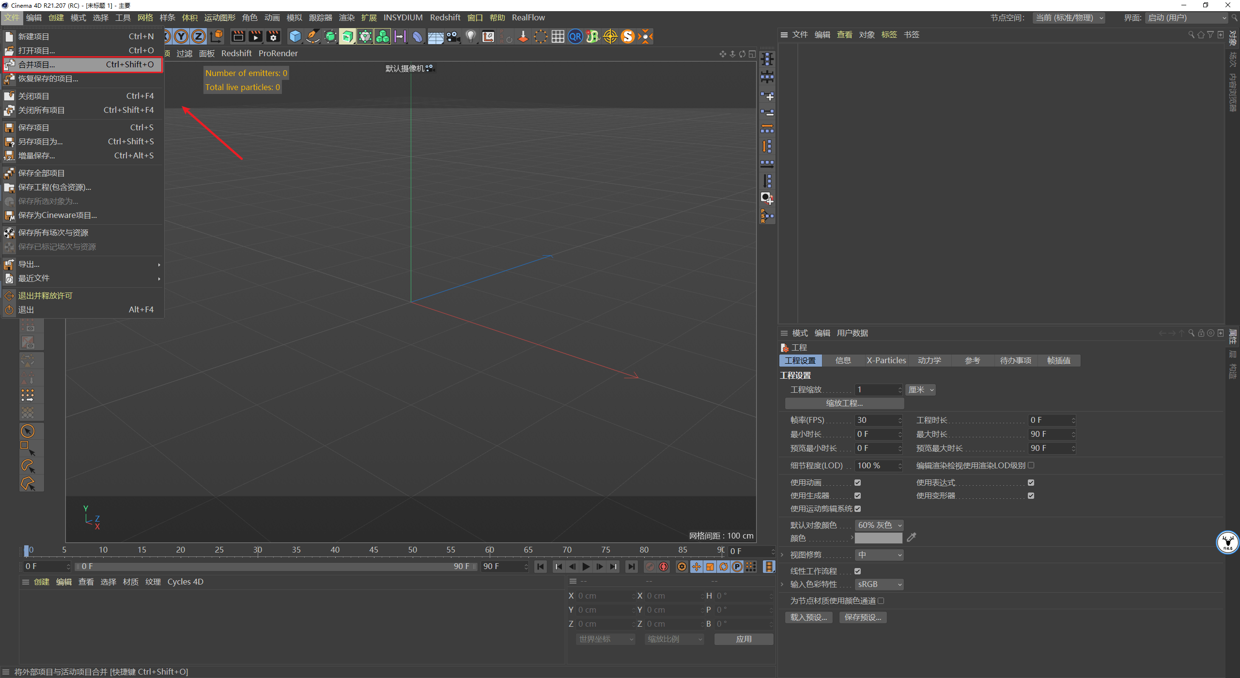Screen dimensions: 1240x678
Task: Click the camera object icon
Action: [453, 36]
